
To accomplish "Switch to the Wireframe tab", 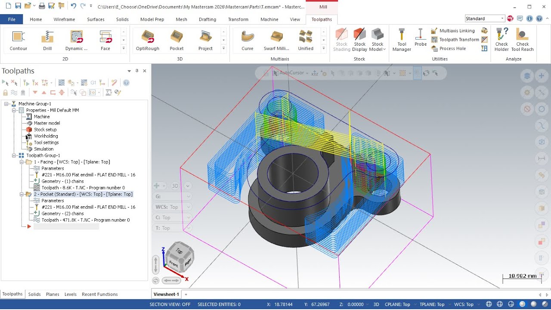I will 64,19.
